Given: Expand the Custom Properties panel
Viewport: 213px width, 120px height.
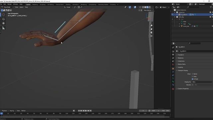Looking at the screenshot, I should 183,89.
